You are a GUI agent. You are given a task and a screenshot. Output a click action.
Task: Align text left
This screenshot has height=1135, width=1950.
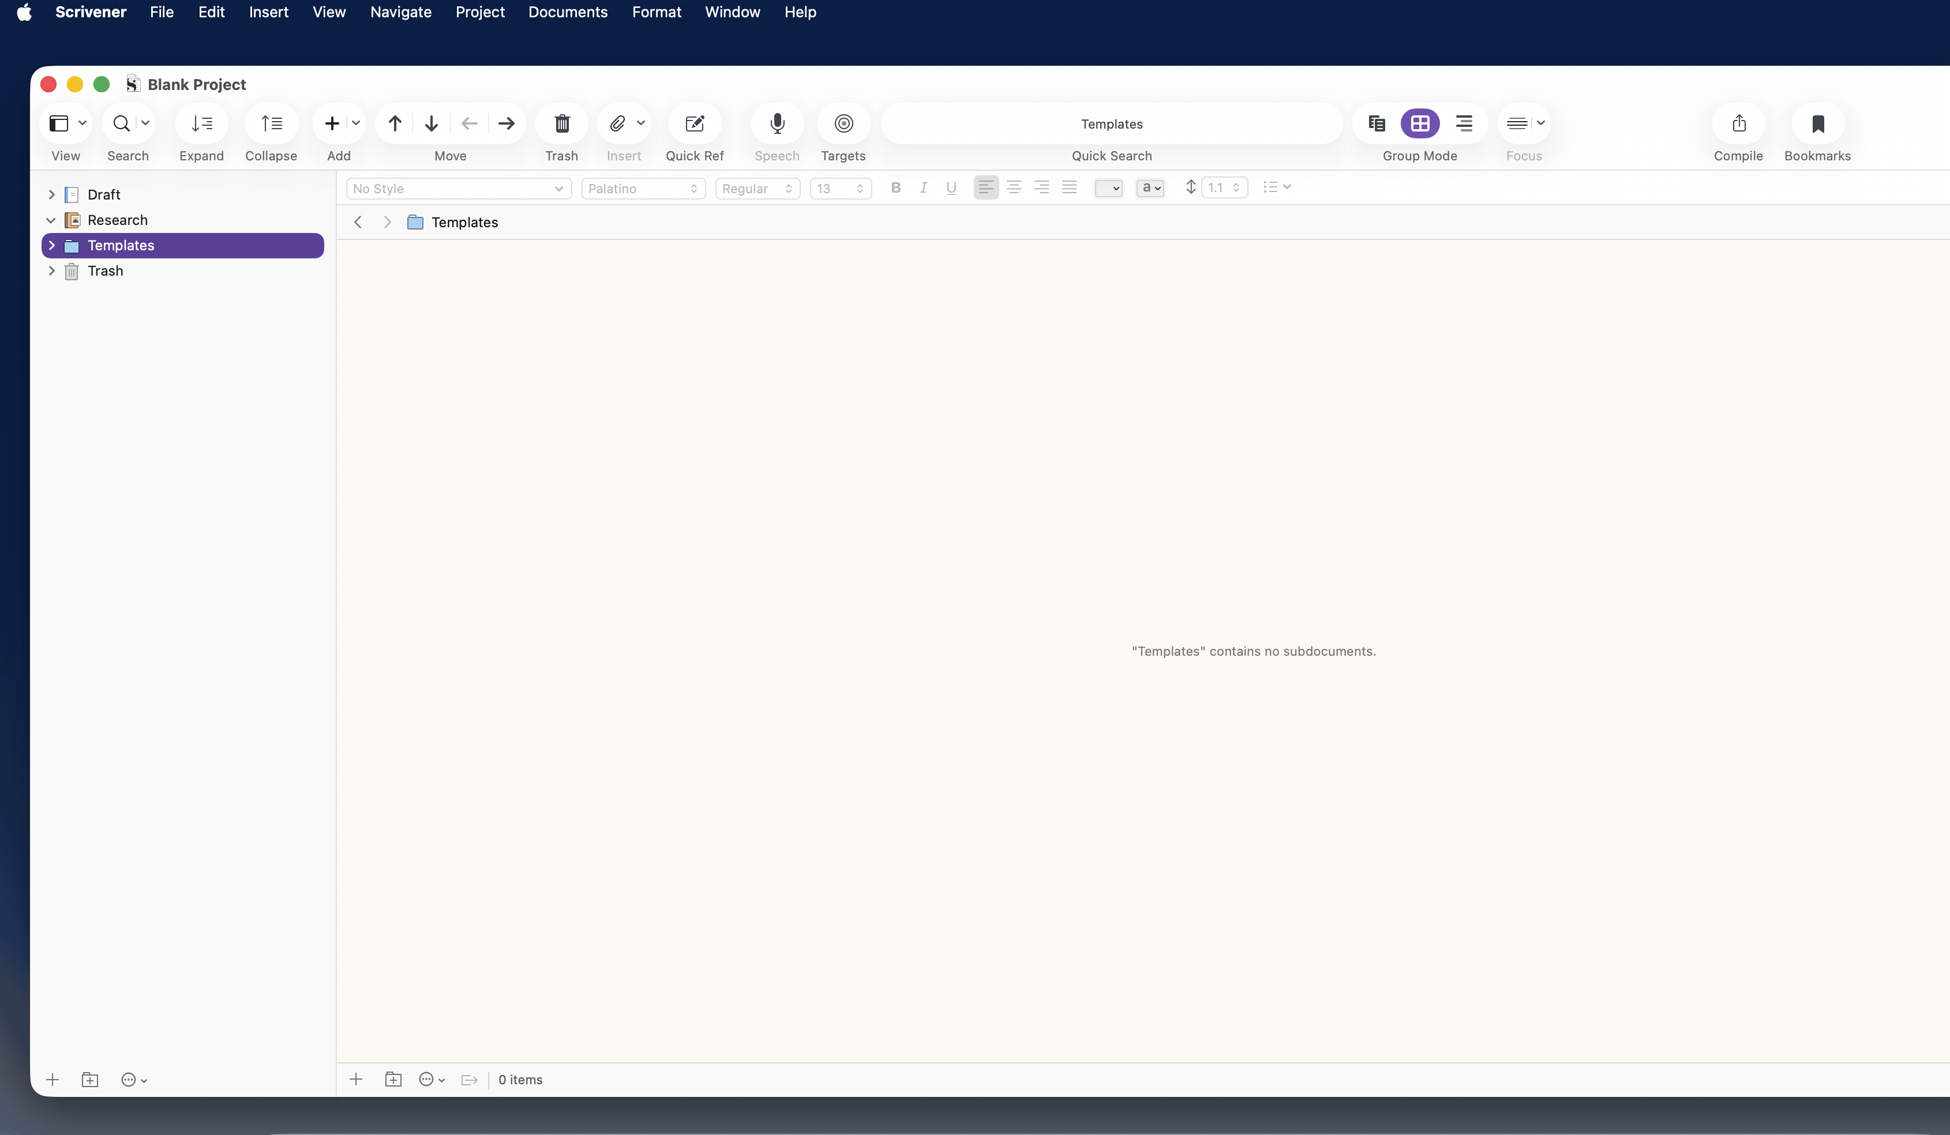click(986, 187)
